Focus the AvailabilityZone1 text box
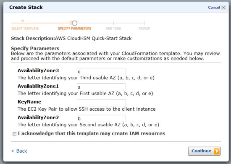 [101, 87]
